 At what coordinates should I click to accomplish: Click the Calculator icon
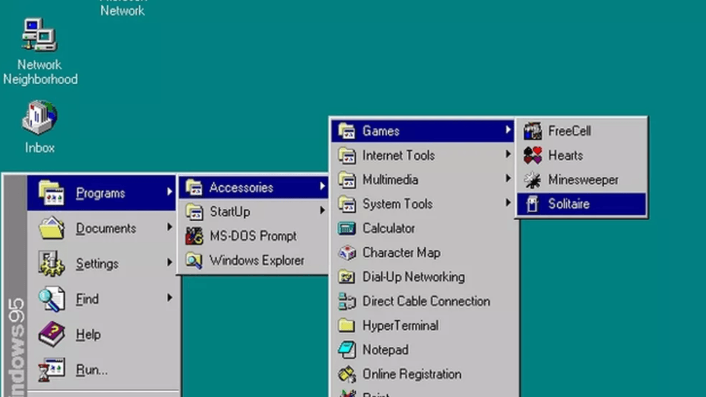point(347,228)
